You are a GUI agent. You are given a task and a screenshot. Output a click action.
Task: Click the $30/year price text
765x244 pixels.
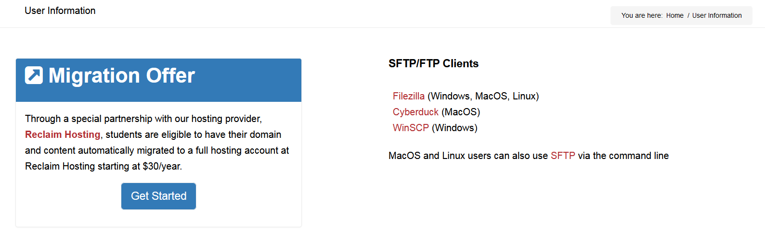tap(162, 166)
